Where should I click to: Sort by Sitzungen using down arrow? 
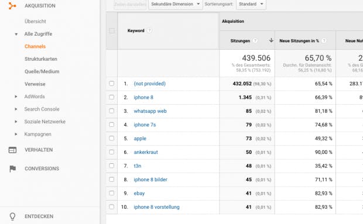(271, 40)
